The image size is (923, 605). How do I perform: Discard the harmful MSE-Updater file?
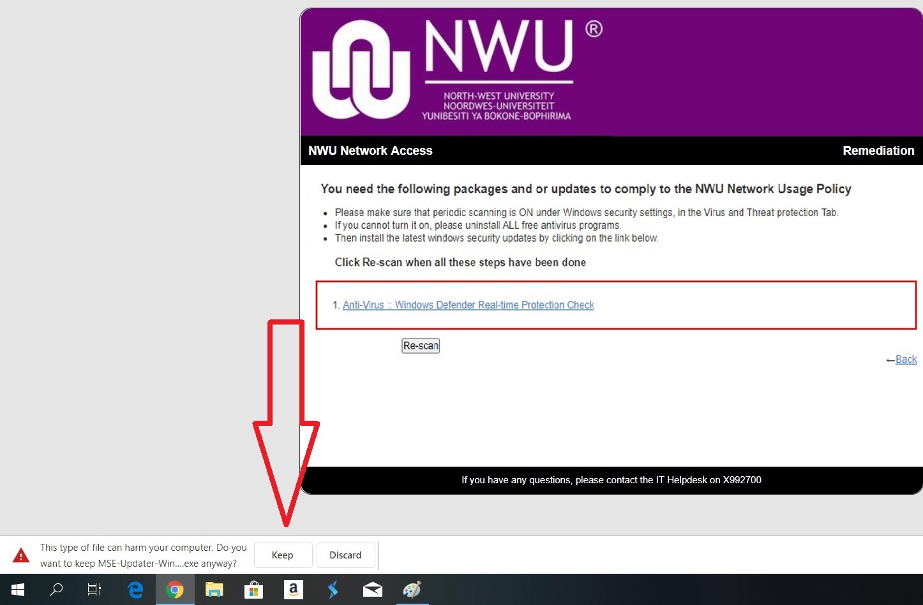point(345,555)
